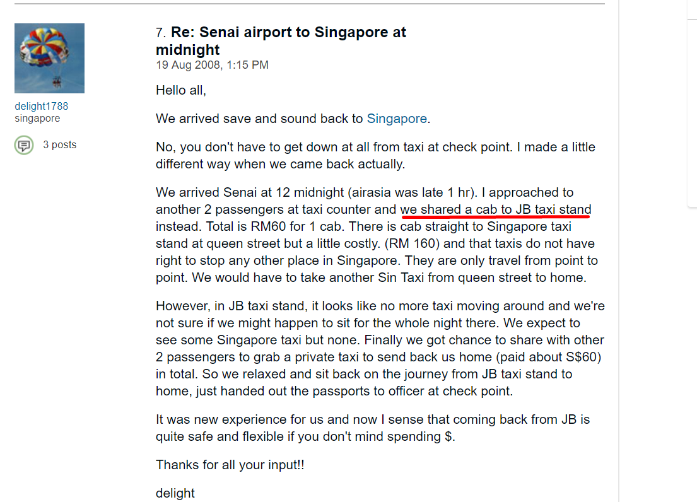Image resolution: width=697 pixels, height=502 pixels.
Task: Click the speech bubble posts icon
Action: pyautogui.click(x=24, y=145)
